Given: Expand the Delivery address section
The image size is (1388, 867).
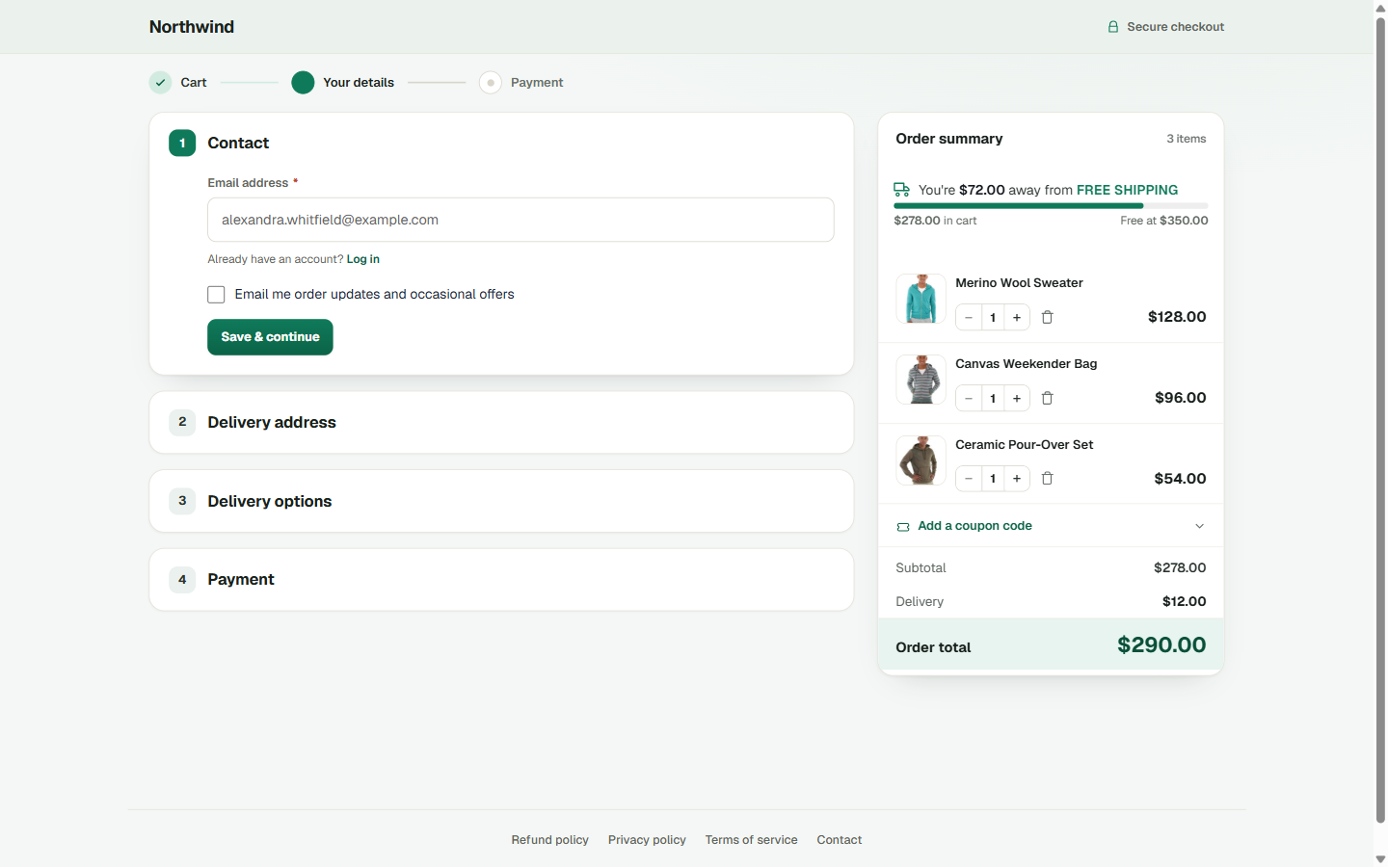Looking at the screenshot, I should [501, 422].
